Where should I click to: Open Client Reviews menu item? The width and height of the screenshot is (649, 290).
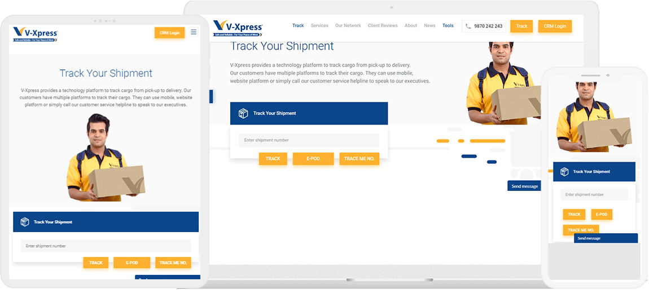click(383, 25)
